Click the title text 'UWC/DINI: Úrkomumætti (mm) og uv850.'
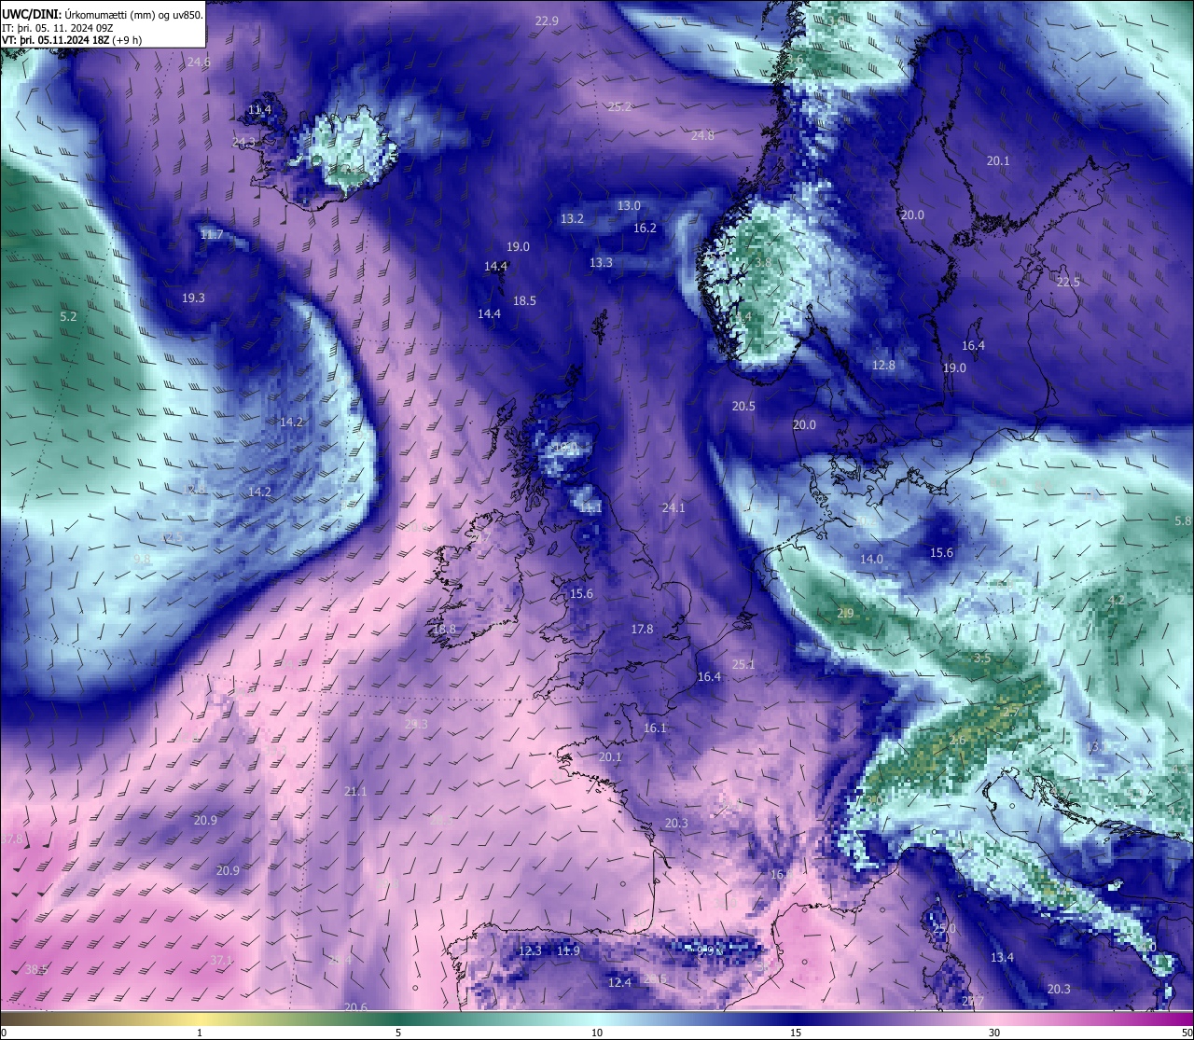This screenshot has height=1040, width=1194. 103,14
